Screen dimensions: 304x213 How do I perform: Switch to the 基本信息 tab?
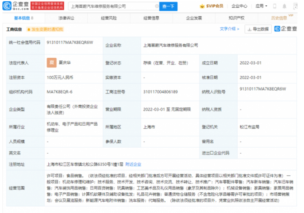tap(24, 18)
